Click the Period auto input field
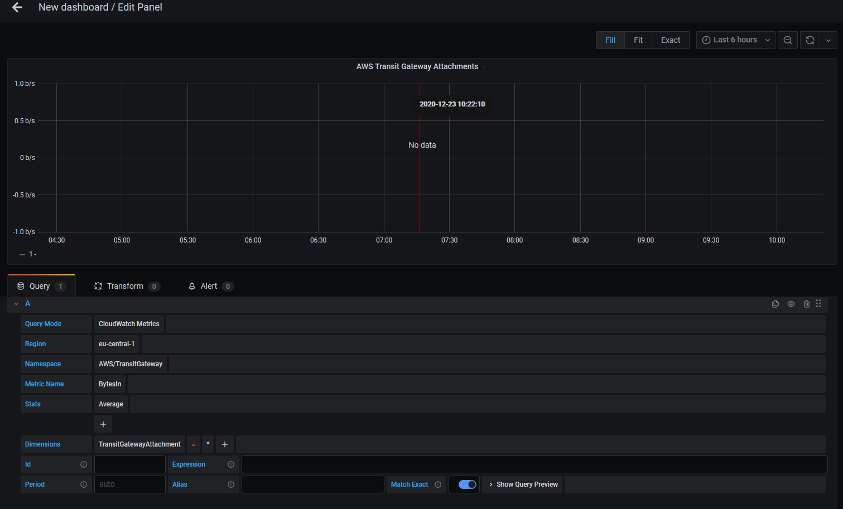843x509 pixels. 130,484
